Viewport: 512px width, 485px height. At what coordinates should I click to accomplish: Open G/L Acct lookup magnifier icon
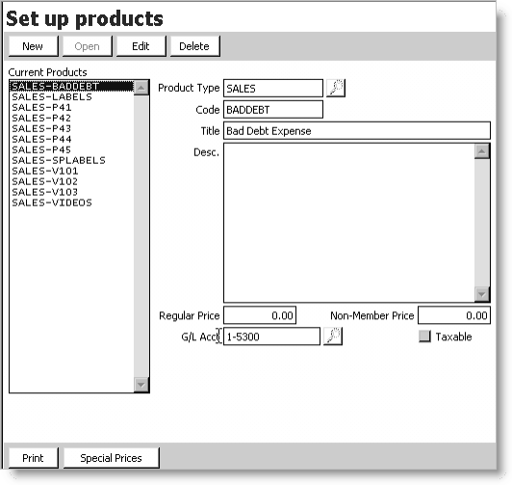coord(333,337)
